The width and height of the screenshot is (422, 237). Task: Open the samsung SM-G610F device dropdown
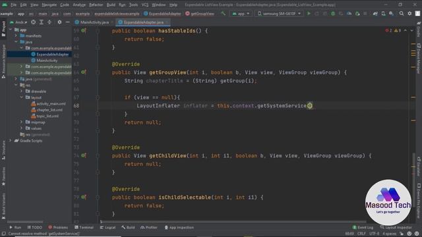tap(279, 13)
